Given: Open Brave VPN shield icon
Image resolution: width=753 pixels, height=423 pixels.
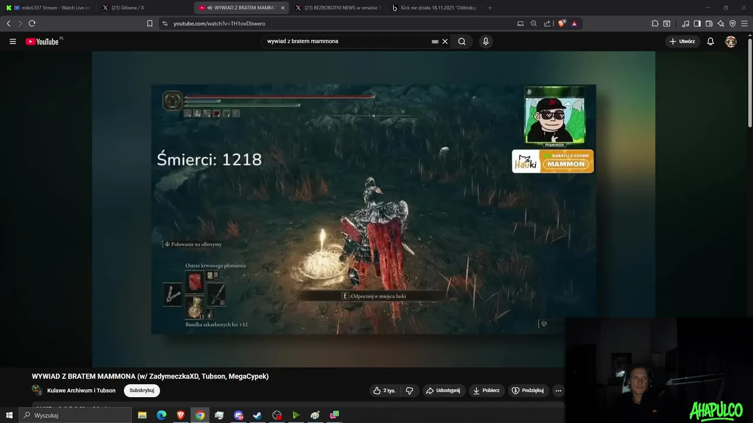Looking at the screenshot, I should tap(732, 23).
